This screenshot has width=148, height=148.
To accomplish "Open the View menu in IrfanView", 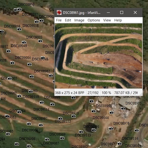I will coord(107,20).
